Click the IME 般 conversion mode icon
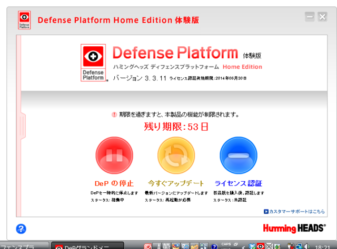The image size is (337, 249). (166, 246)
